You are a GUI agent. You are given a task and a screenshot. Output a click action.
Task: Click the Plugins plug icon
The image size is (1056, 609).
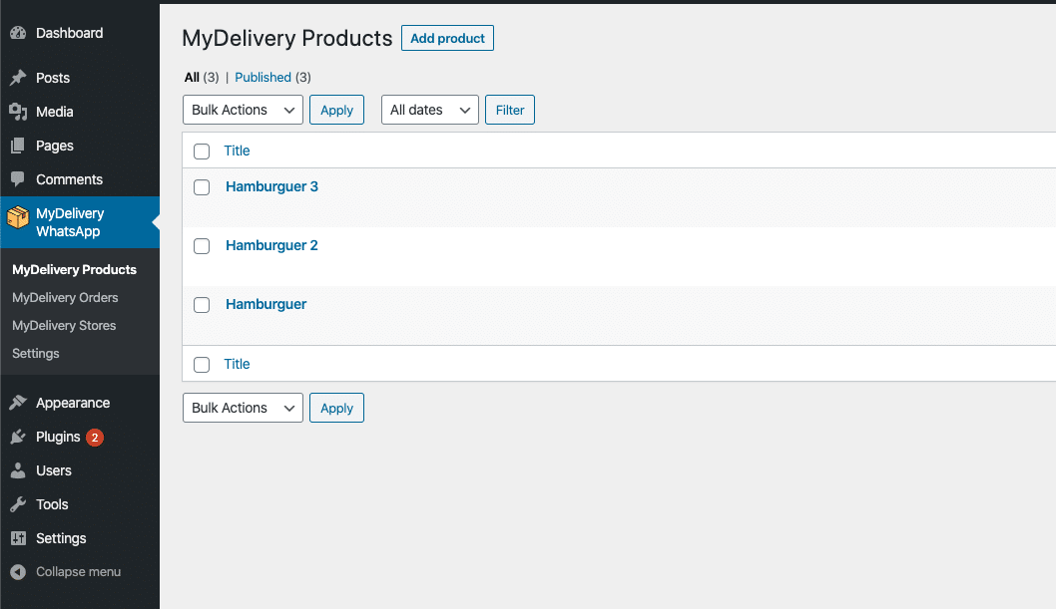click(x=18, y=437)
